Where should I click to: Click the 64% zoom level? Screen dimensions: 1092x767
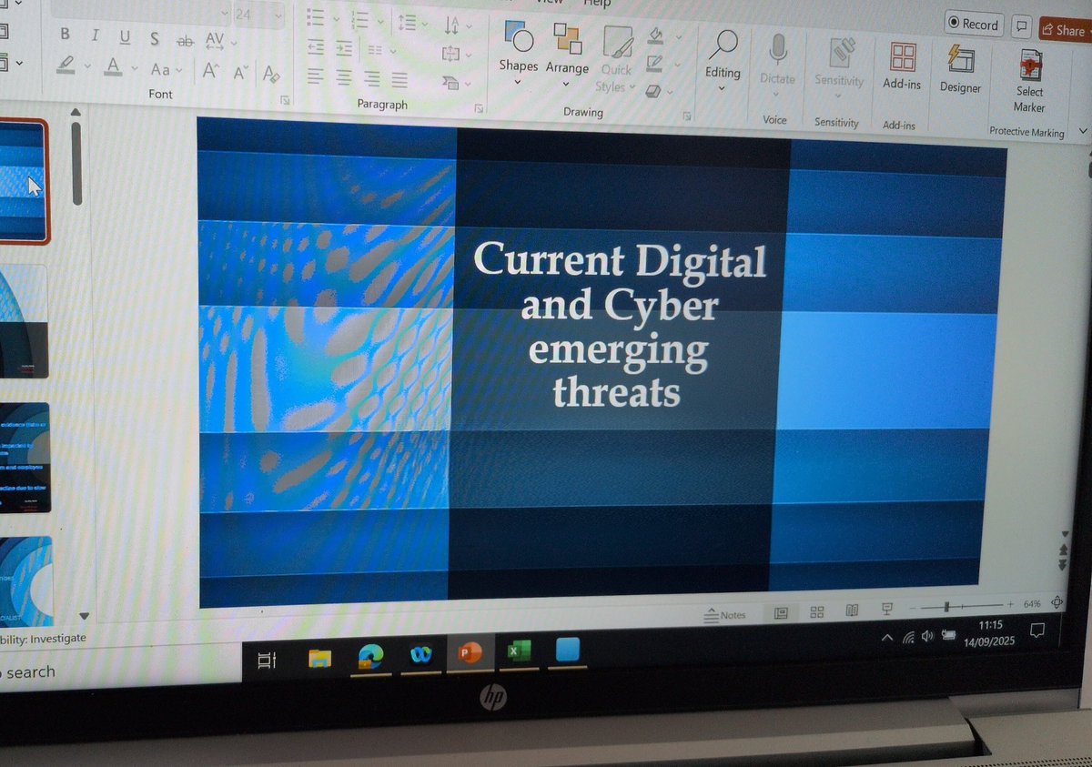(1032, 604)
